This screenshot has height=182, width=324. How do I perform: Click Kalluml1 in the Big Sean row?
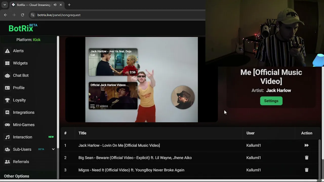(254, 158)
